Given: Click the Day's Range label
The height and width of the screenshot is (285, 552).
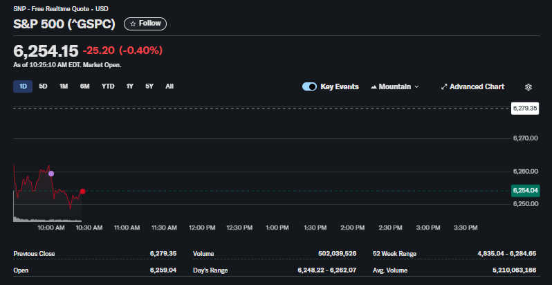Looking at the screenshot, I should 210,270.
